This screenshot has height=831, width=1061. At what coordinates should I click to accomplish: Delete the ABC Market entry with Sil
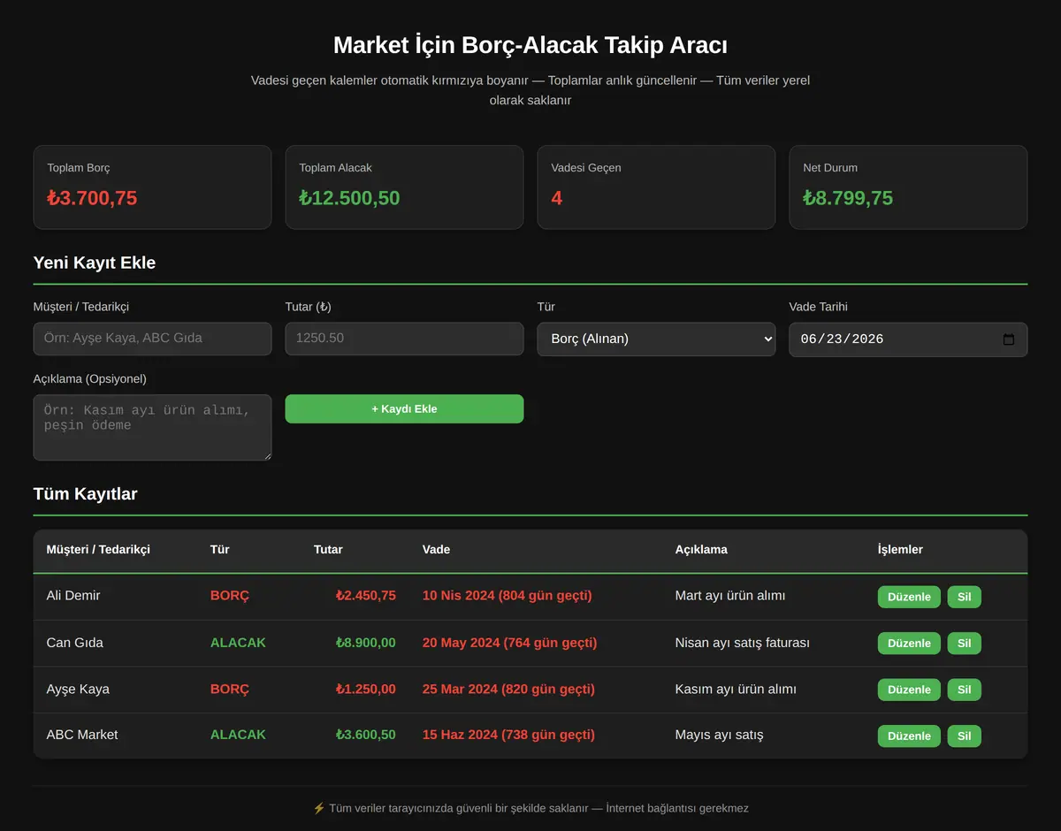(x=964, y=736)
